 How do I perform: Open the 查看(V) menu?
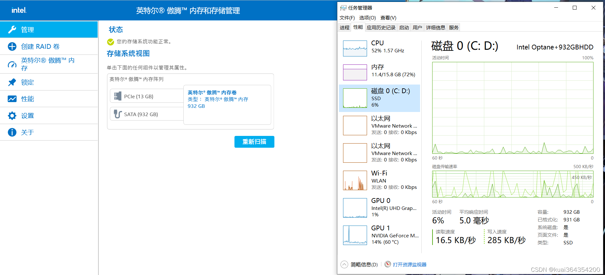(x=388, y=18)
